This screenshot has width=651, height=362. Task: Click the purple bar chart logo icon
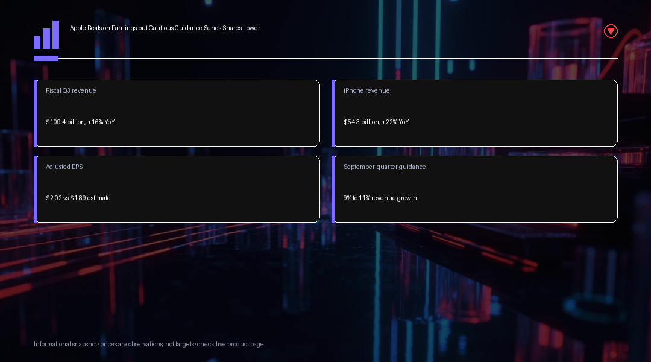tap(46, 35)
